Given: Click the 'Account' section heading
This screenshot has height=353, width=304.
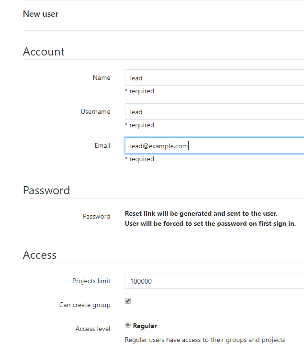Looking at the screenshot, I should coord(44,52).
